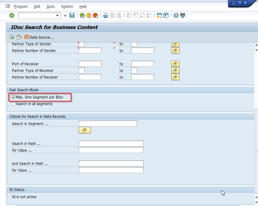This screenshot has width=258, height=206.
Task: Click the red Cancel icon
Action: tap(95, 15)
